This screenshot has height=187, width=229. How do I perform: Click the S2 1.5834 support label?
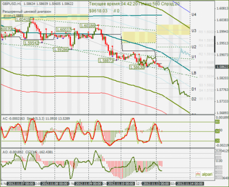[x=206, y=76]
